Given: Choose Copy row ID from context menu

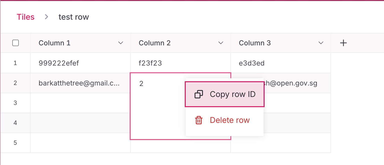Looking at the screenshot, I should point(233,94).
